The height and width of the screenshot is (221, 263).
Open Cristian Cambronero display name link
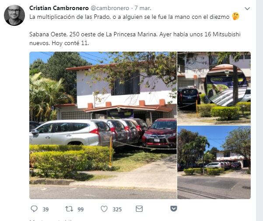click(59, 8)
